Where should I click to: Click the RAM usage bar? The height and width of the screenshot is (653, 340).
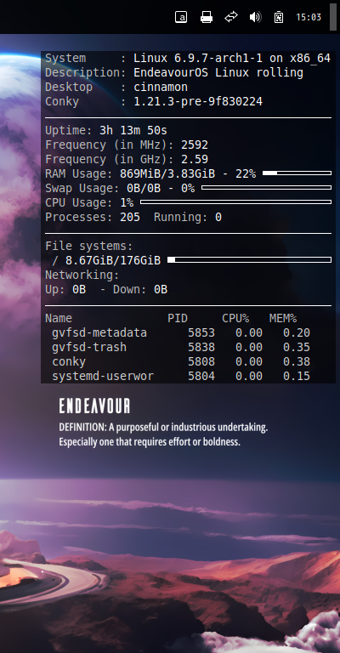coord(297,173)
